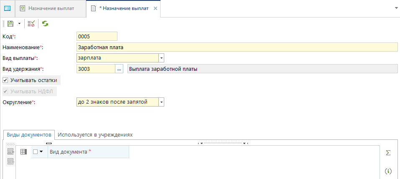Click the save (floppy disk) toolbar icon
Image resolution: width=400 pixels, height=179 pixels.
(x=10, y=24)
